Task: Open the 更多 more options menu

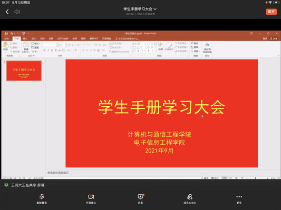Action: (239, 199)
